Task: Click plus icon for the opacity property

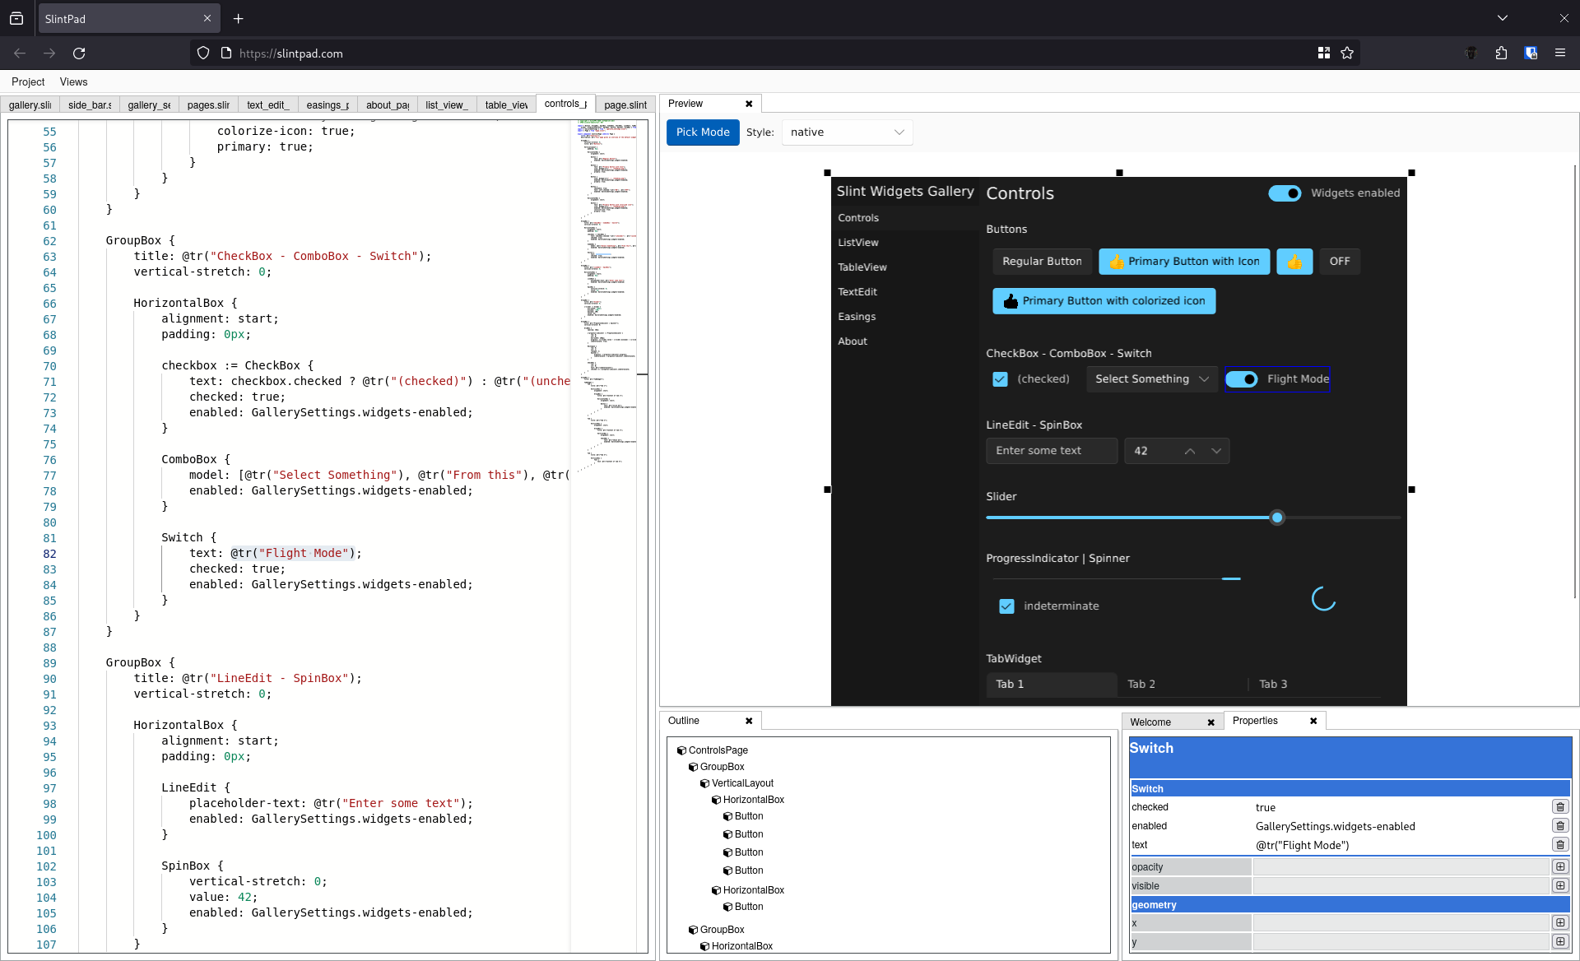Action: click(x=1559, y=866)
